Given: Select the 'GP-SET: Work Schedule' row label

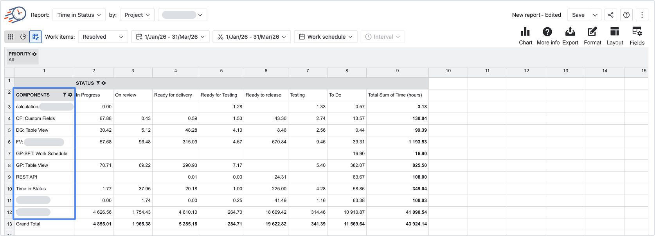Looking at the screenshot, I should [42, 154].
